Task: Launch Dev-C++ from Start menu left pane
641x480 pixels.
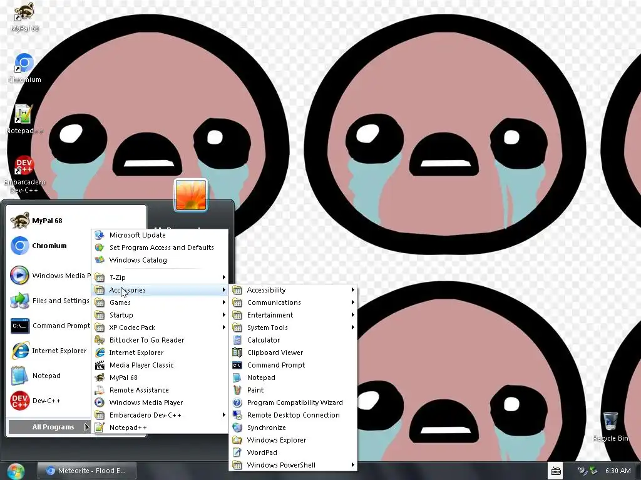Action: coord(49,401)
